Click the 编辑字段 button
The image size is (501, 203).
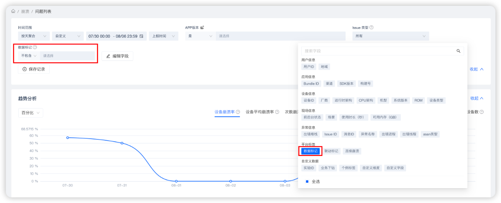tap(117, 56)
